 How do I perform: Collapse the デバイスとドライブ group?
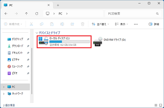37,33
